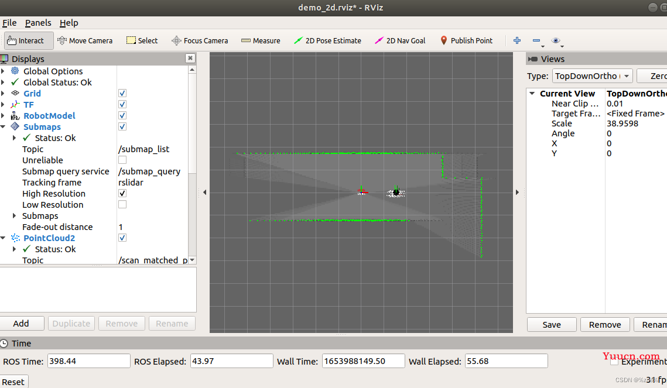This screenshot has width=667, height=388.
Task: Select the Tracking frame value rslidar
Action: (x=131, y=183)
